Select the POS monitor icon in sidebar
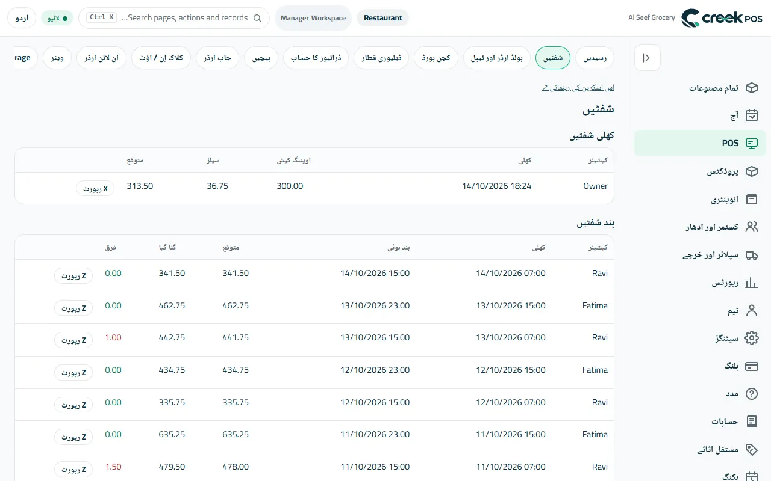 751,143
